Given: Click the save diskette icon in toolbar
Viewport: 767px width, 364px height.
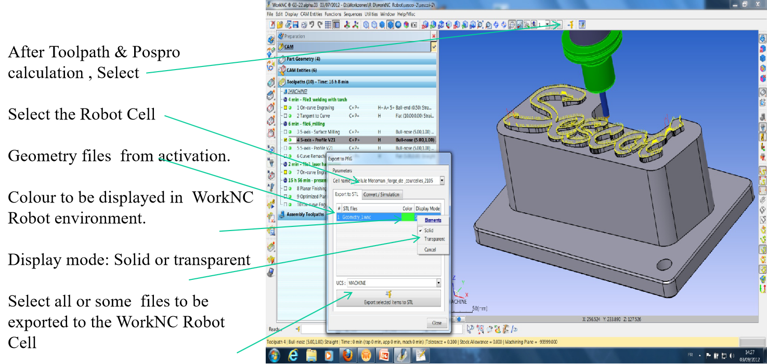Looking at the screenshot, I should pyautogui.click(x=295, y=24).
